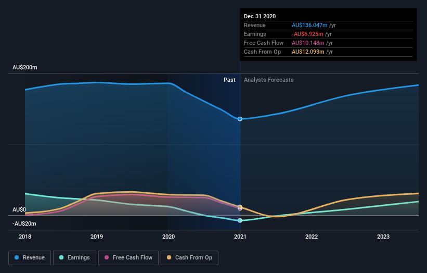This screenshot has height=273, width=427.
Task: Click the 2018 x-axis label
Action: [x=25, y=237]
